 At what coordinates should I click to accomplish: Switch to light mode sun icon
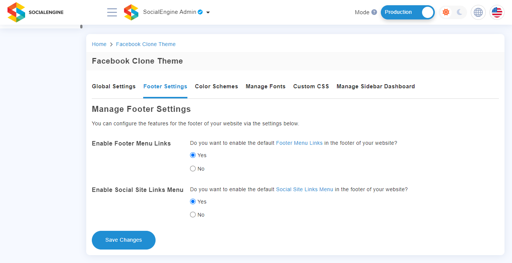click(446, 12)
